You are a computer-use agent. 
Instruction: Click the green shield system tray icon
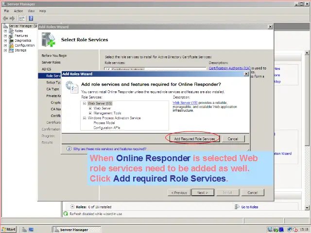click(276, 230)
